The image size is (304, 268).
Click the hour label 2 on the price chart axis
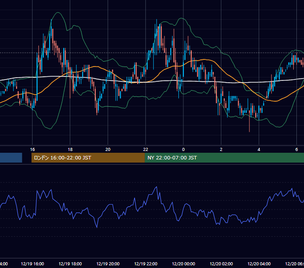click(x=221, y=149)
